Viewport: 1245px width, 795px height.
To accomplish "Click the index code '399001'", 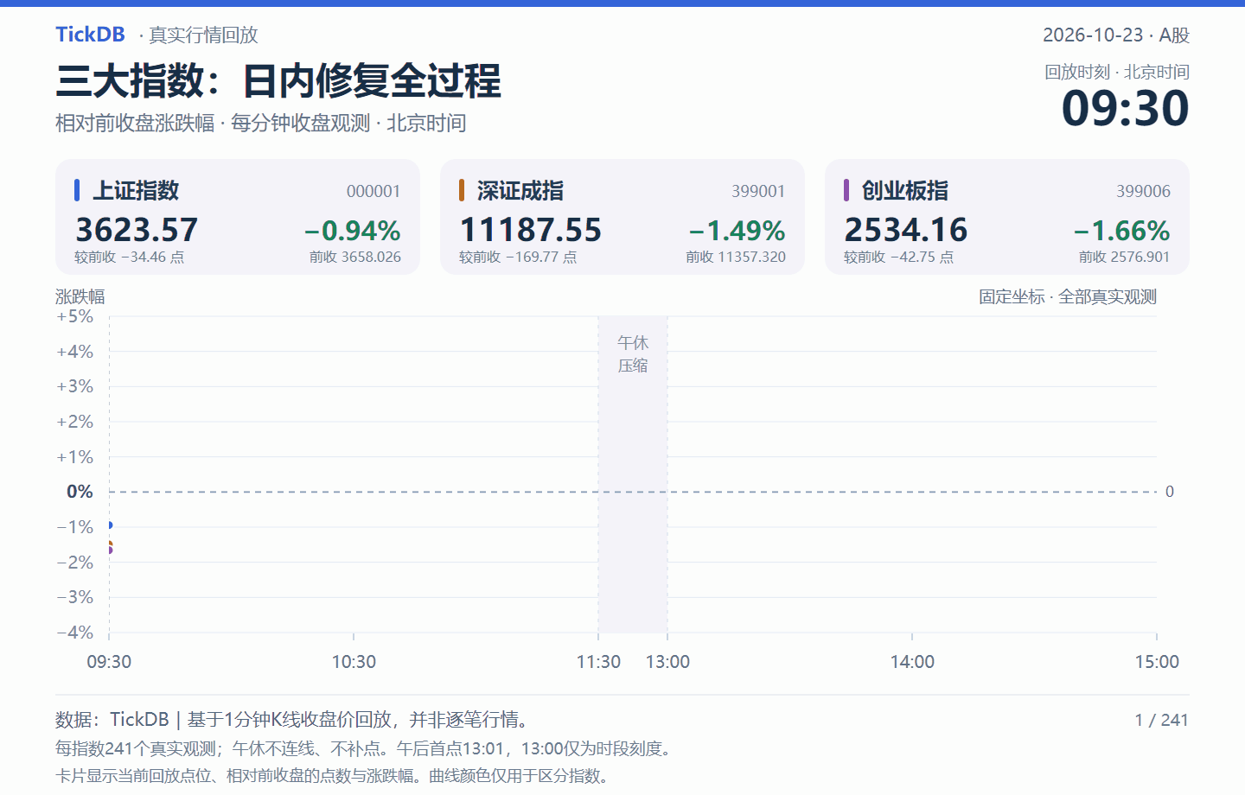I will [758, 191].
